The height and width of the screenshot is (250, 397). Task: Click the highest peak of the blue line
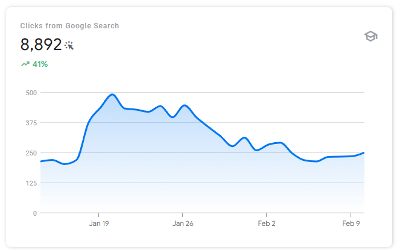point(112,95)
